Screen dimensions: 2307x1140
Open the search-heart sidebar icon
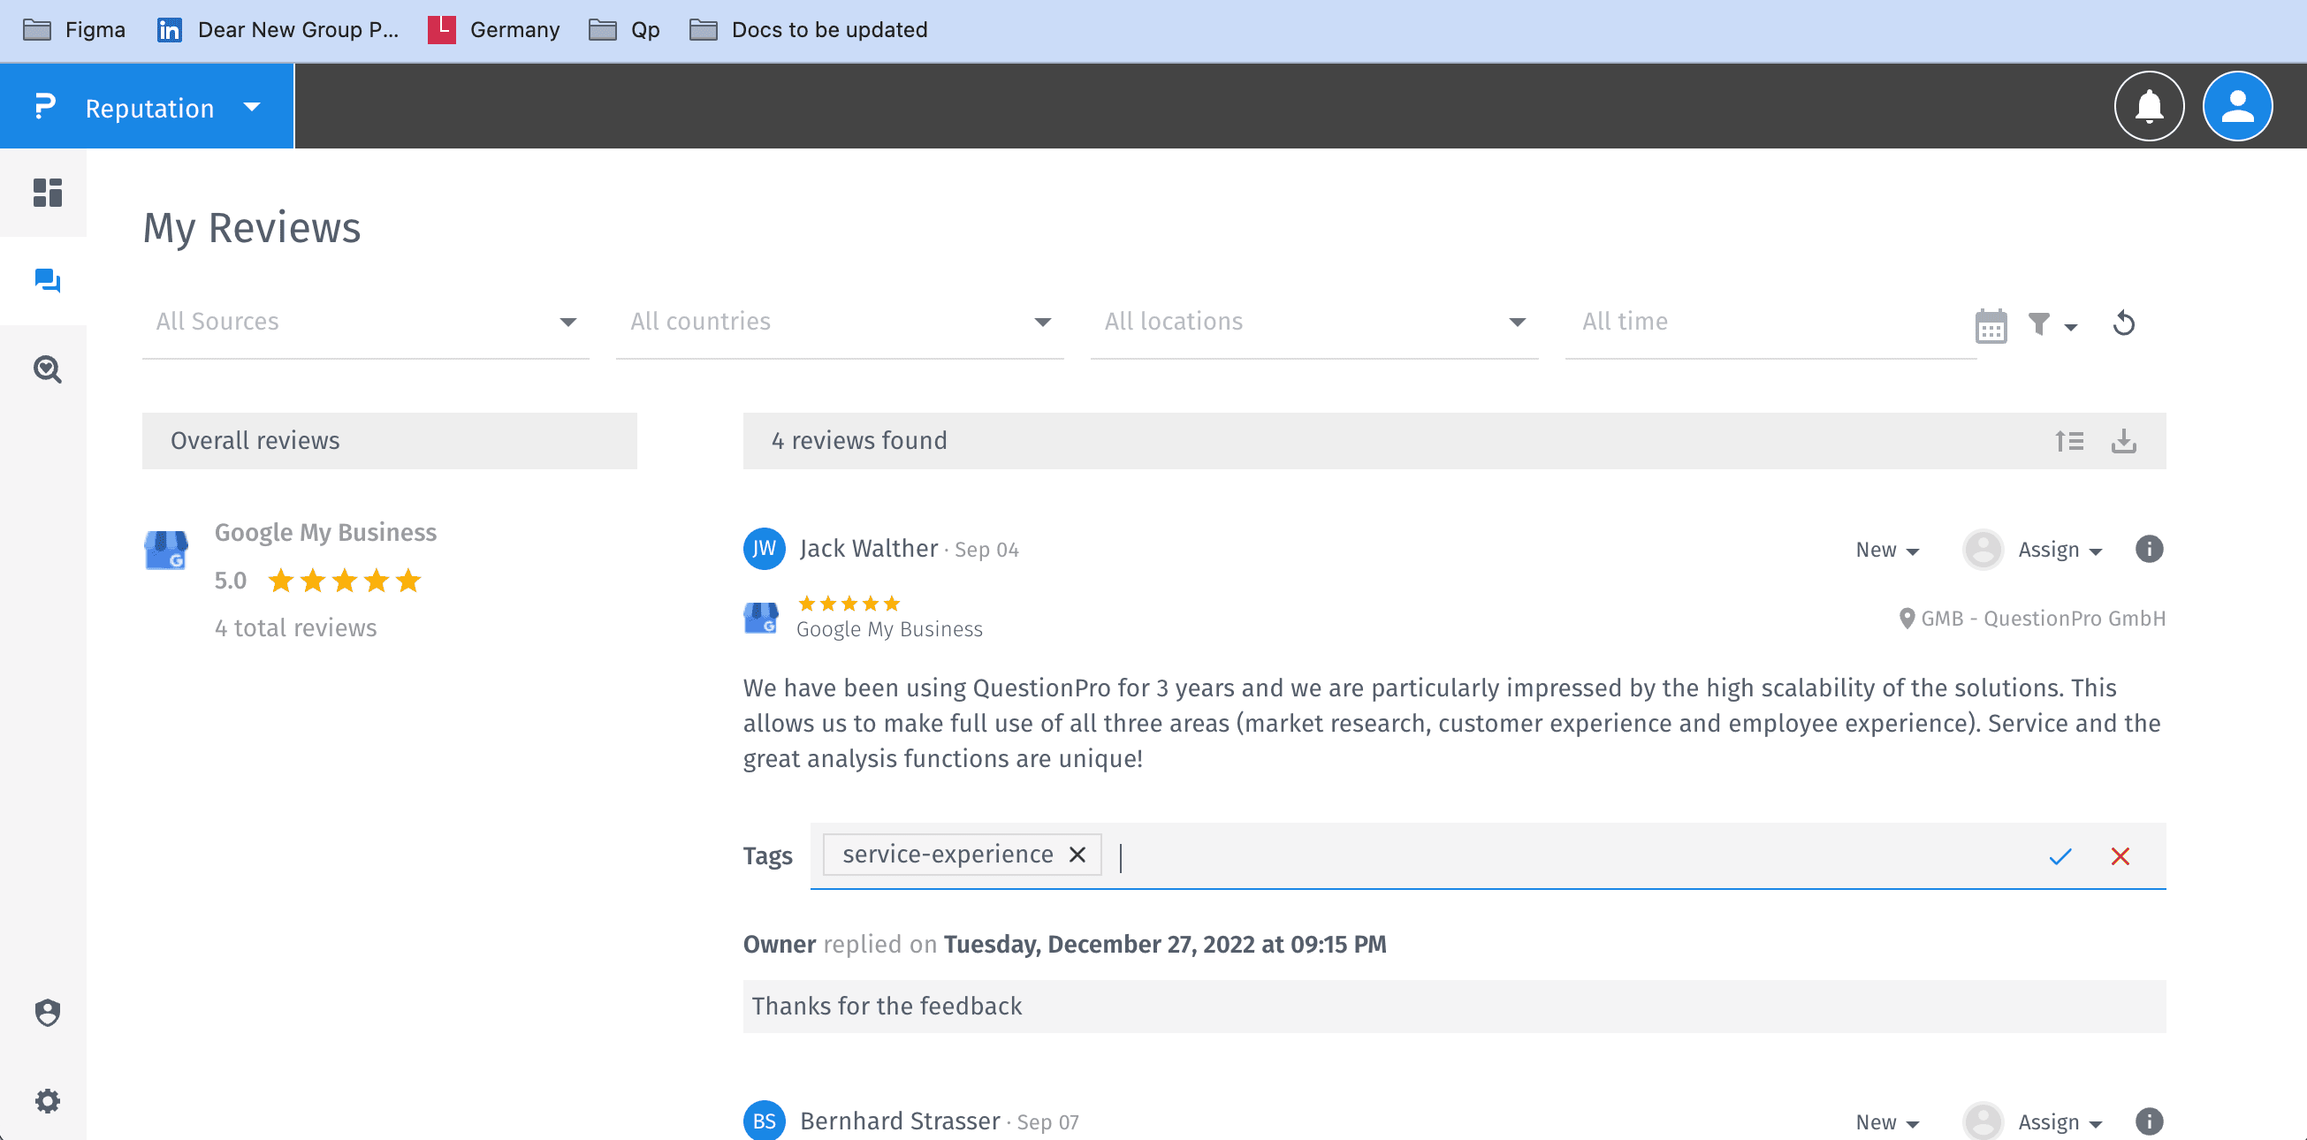[47, 369]
